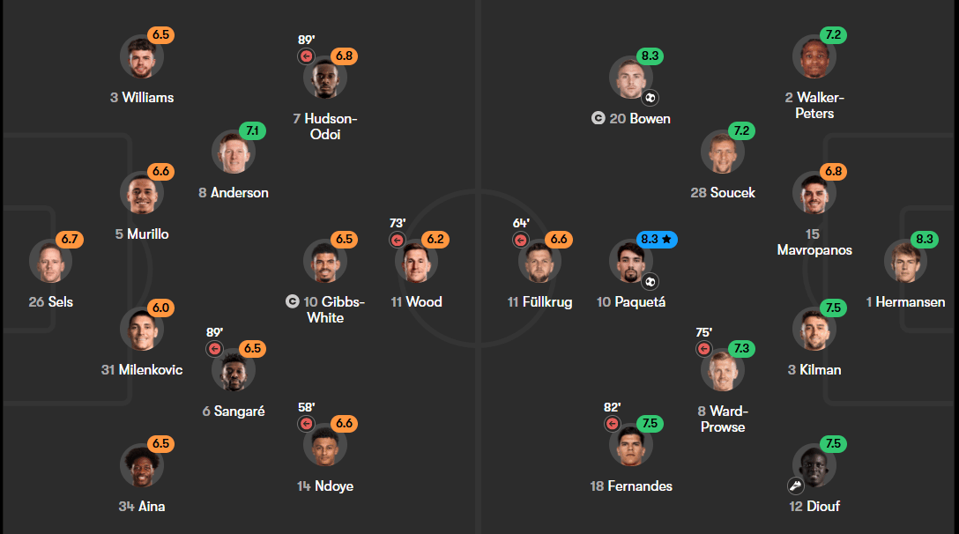This screenshot has height=534, width=959.
Task: Click Wood's 73' substitution arrow icon
Action: 398,240
